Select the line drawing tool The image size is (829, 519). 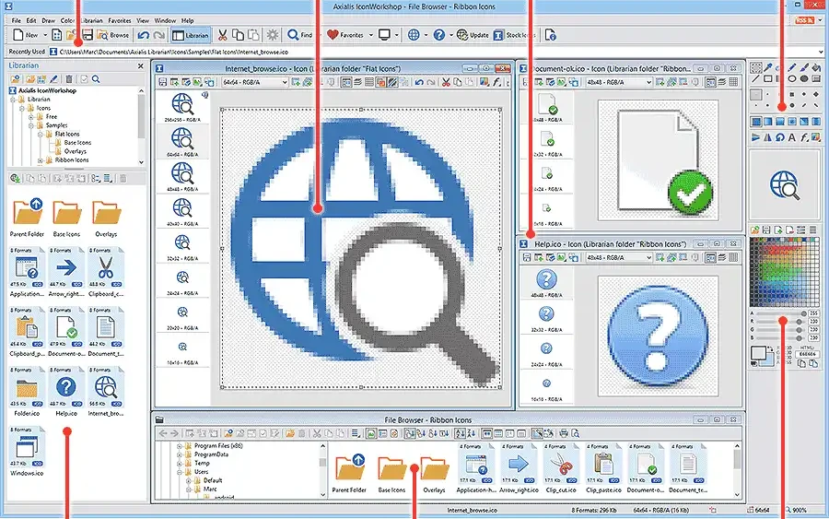(x=756, y=79)
